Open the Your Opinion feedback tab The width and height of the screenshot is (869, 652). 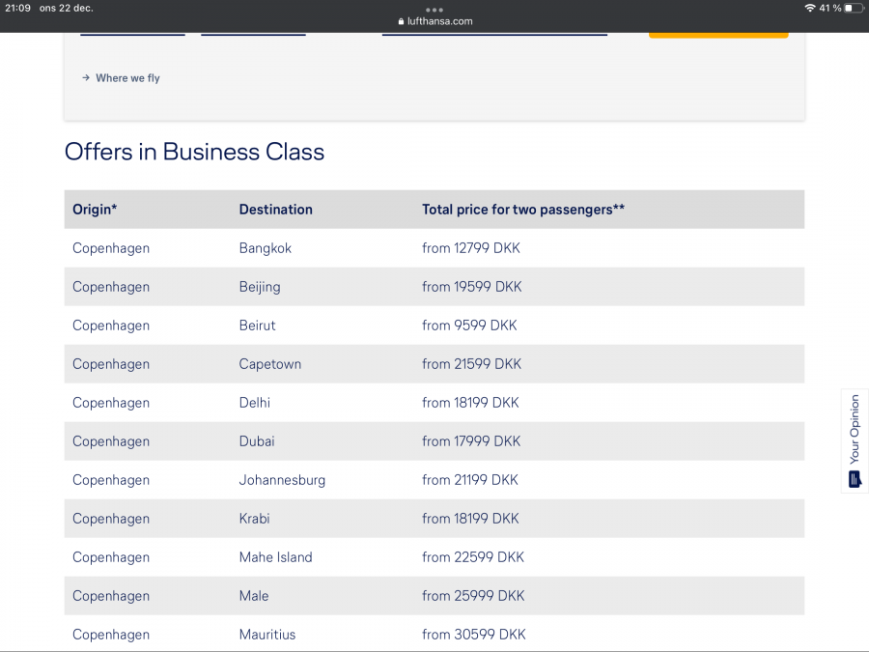coord(855,439)
